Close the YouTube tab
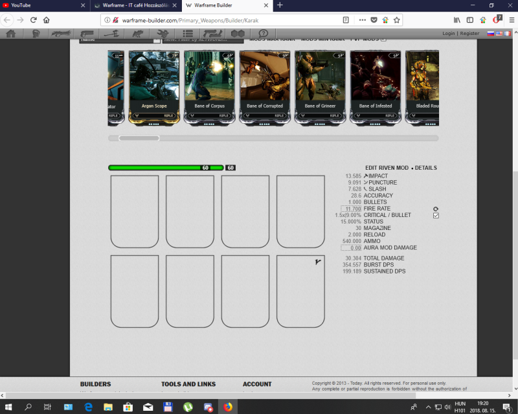This screenshot has width=518, height=414. (x=83, y=5)
